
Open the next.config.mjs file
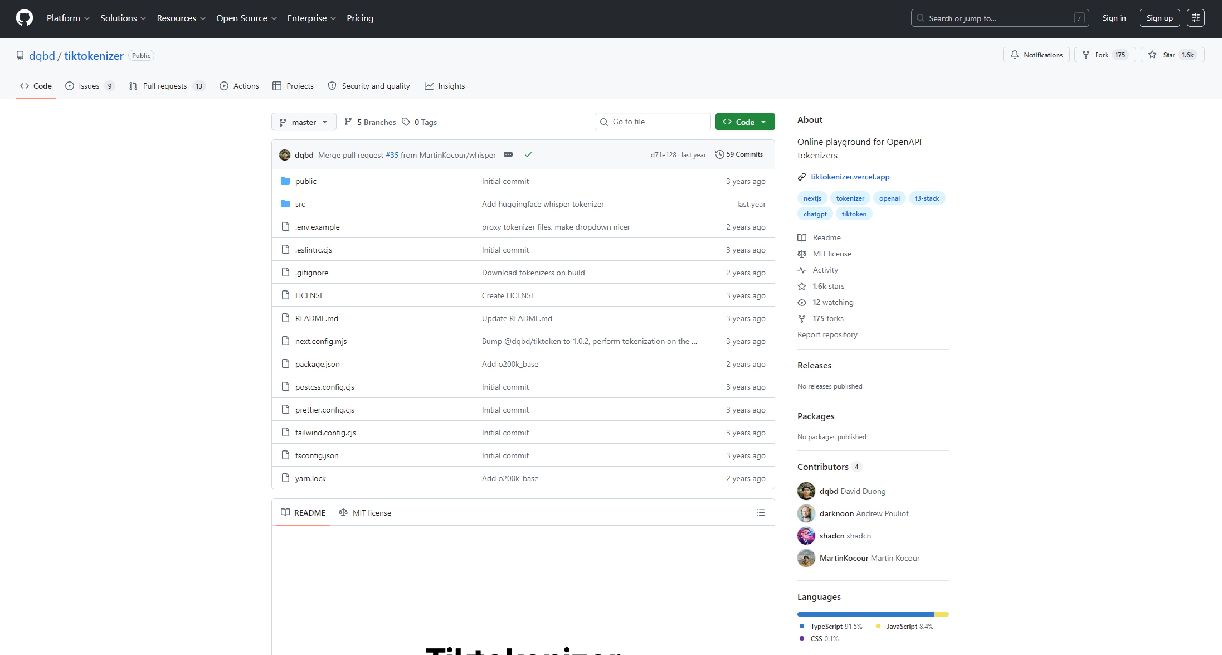point(321,341)
